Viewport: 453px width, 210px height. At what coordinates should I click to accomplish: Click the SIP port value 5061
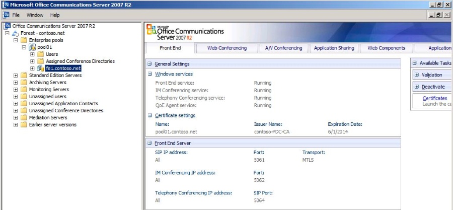[x=259, y=160]
